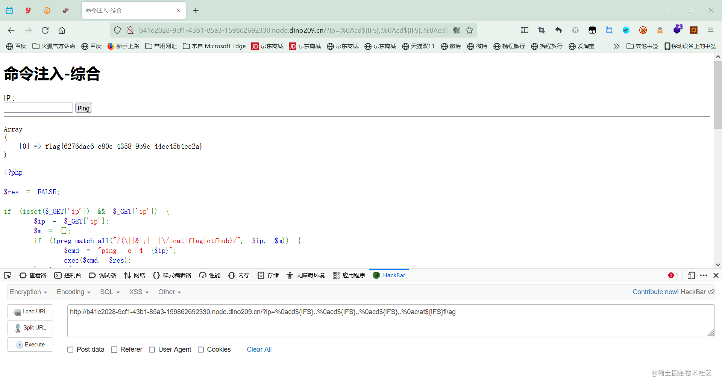Click the page scrollbar down arrow

[x=718, y=265]
